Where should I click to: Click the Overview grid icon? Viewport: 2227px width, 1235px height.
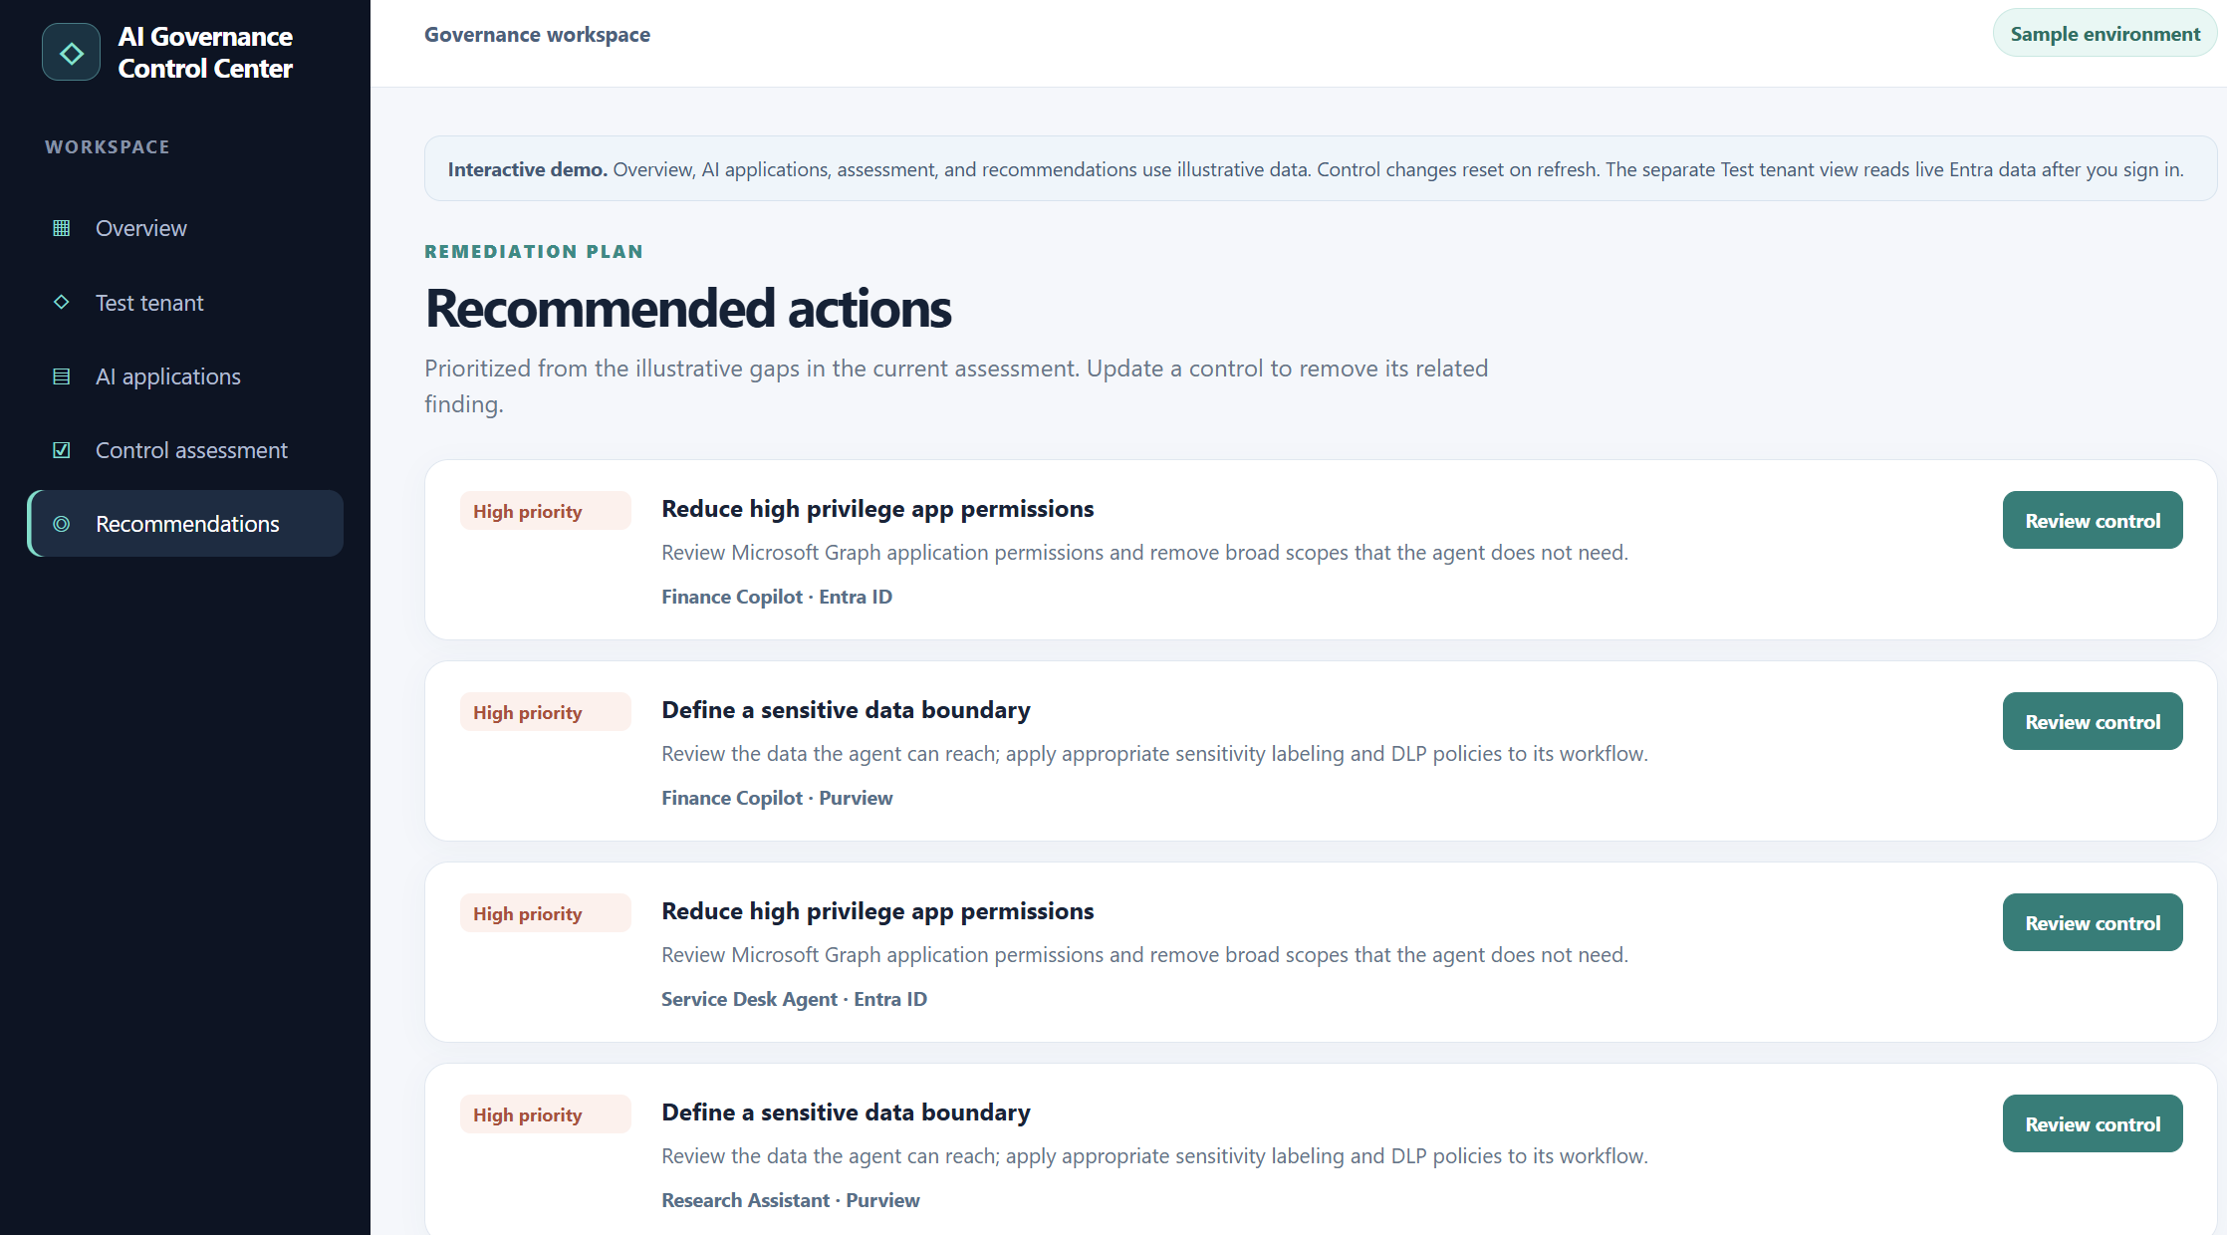coord(62,228)
